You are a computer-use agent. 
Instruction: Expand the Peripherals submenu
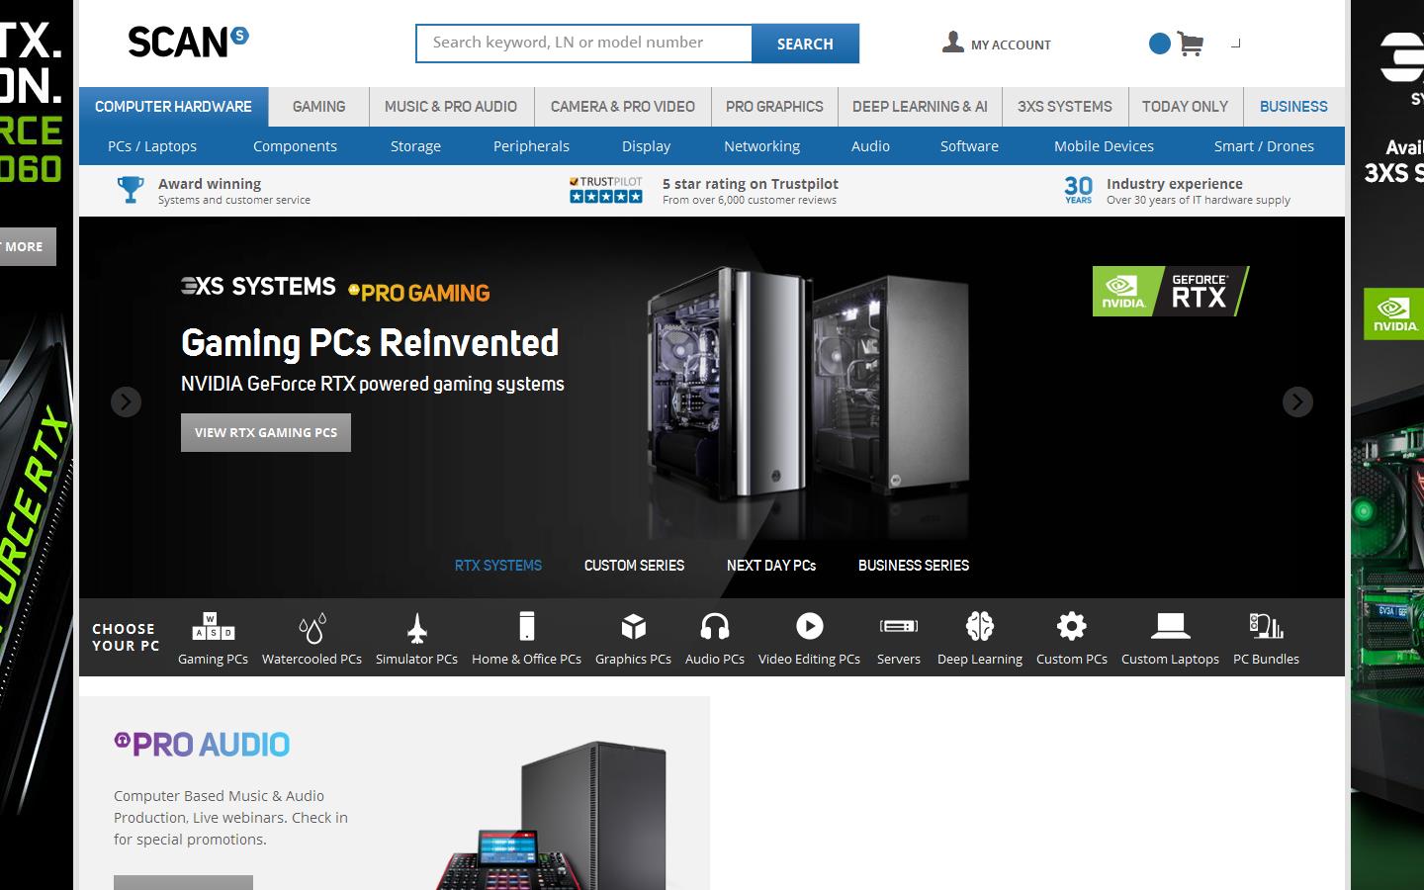[x=531, y=146]
